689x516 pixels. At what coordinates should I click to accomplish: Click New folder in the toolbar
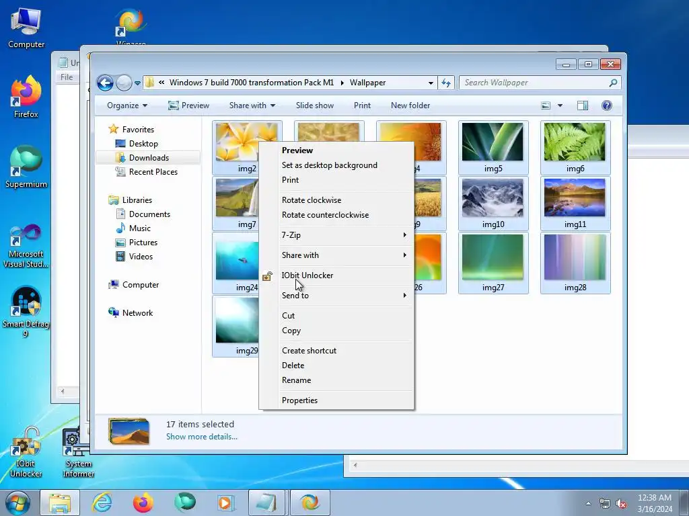coord(410,105)
